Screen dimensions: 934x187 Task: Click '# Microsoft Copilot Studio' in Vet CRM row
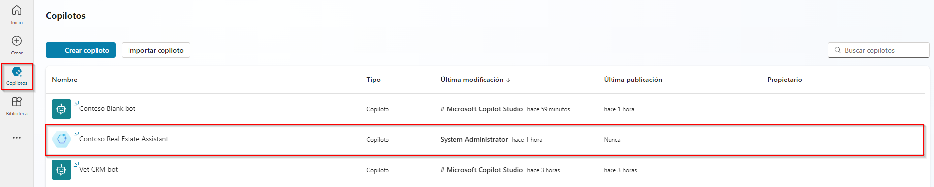482,170
